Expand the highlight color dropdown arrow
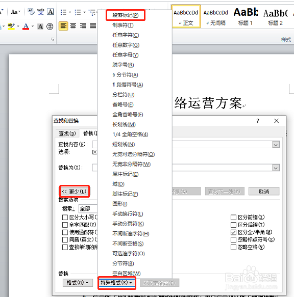The image size is (294, 297). tap(18, 26)
